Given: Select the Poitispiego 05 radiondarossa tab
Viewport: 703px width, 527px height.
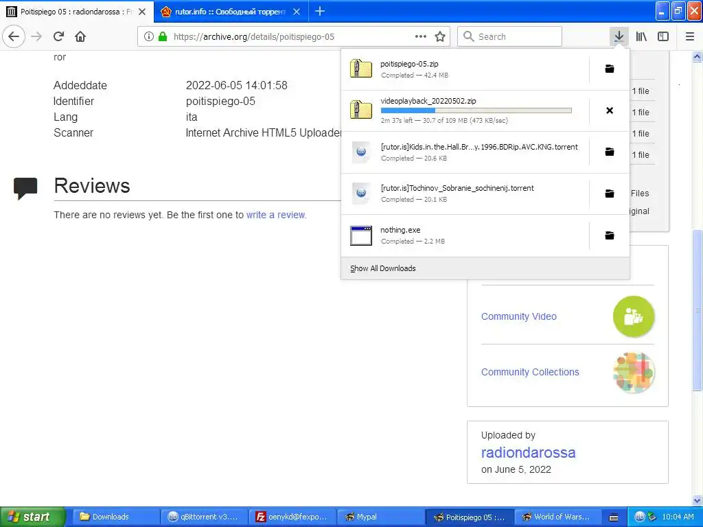Looking at the screenshot, I should 76,12.
